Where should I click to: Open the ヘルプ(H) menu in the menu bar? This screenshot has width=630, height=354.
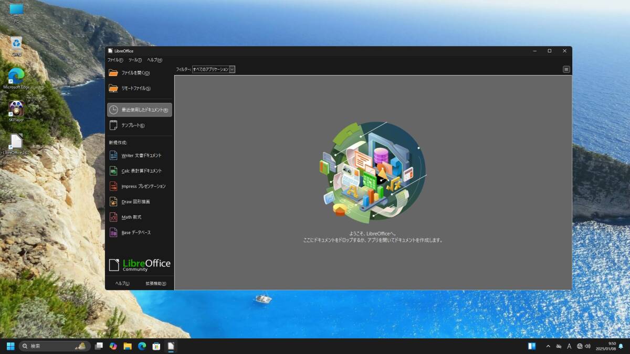[154, 60]
